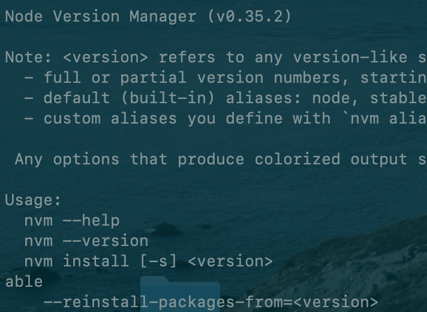427x312 pixels.
Task: Click the "--reinstall-packages-from=<version>" option
Action: coord(211,302)
